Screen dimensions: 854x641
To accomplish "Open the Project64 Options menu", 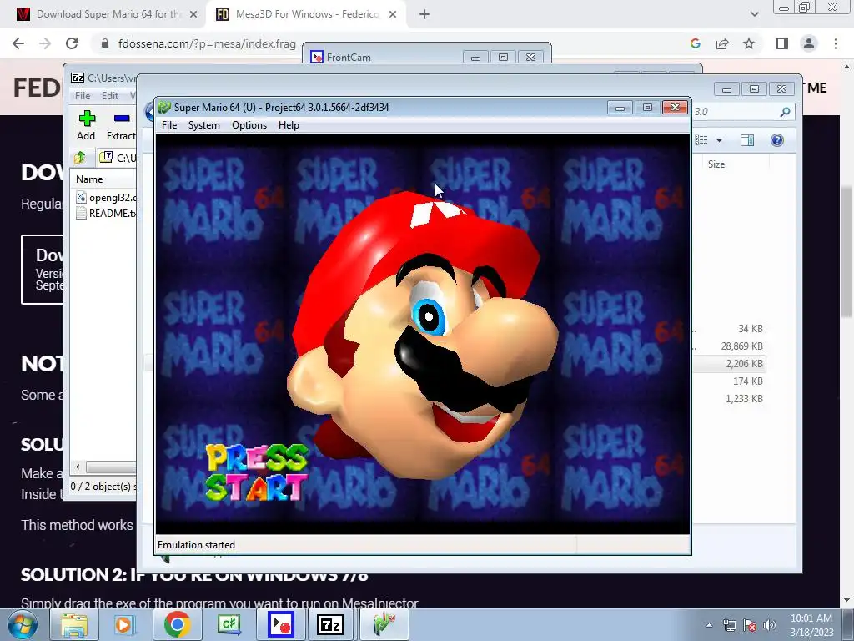I will coord(249,125).
